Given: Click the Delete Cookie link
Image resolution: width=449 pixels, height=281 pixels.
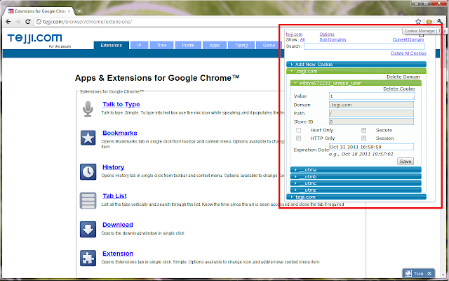Looking at the screenshot, I should (399, 89).
